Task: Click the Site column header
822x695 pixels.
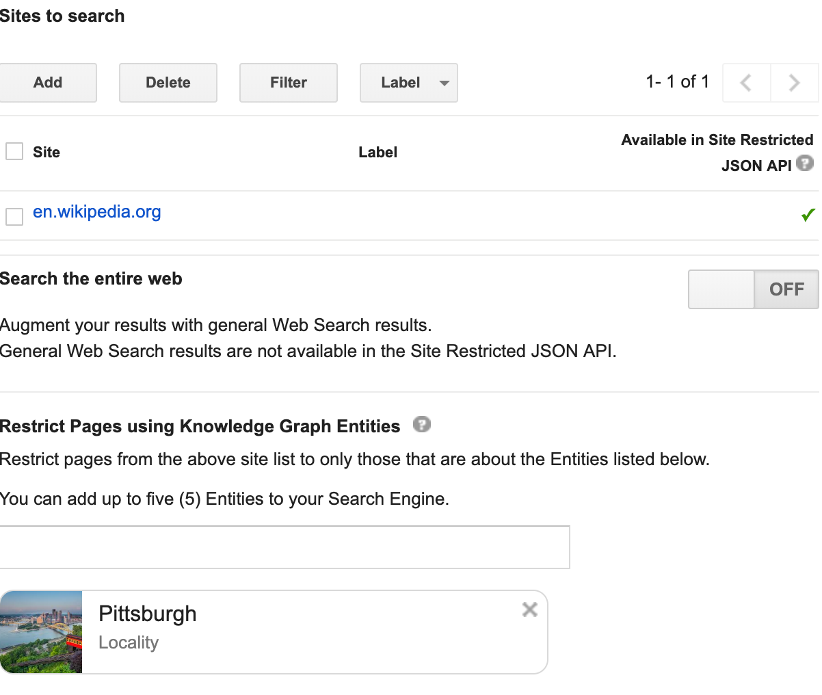Action: click(47, 152)
